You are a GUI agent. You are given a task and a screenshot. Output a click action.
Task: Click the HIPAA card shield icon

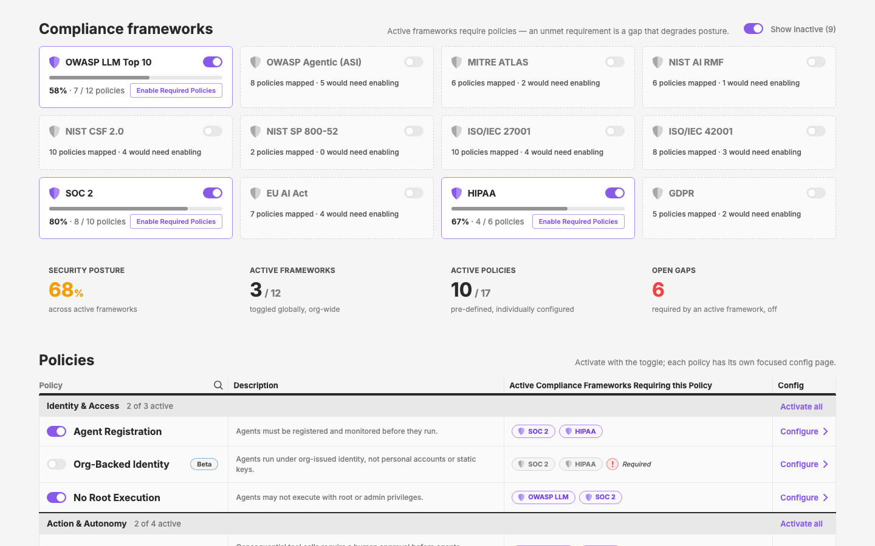point(456,193)
